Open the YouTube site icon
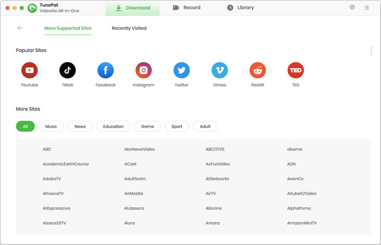This screenshot has width=381, height=245. coord(29,70)
